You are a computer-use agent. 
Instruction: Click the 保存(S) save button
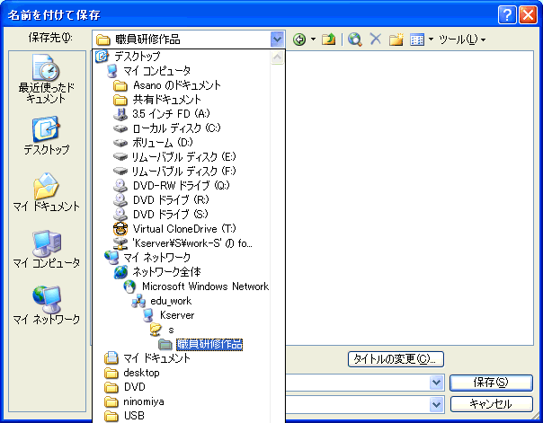pyautogui.click(x=491, y=383)
